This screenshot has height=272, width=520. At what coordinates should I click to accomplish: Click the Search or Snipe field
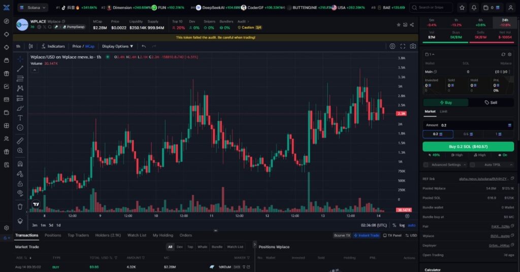431,7
